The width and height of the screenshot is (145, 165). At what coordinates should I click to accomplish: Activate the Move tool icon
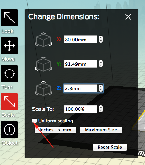(9, 46)
